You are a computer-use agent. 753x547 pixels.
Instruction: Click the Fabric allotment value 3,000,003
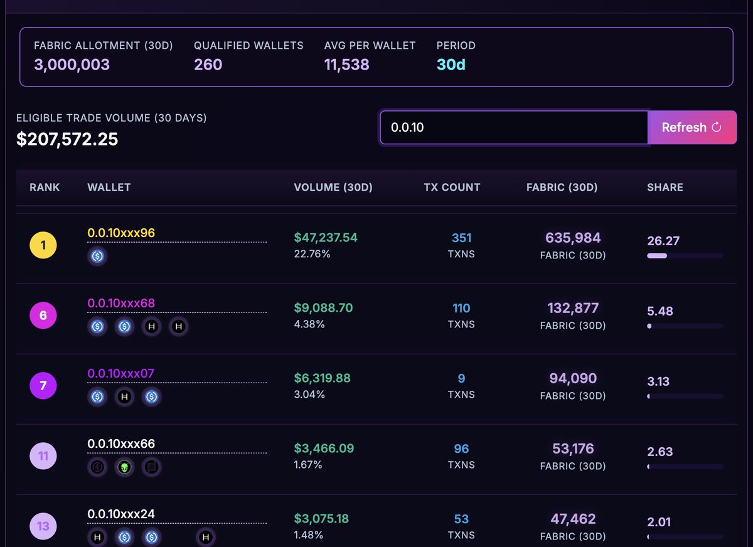72,64
